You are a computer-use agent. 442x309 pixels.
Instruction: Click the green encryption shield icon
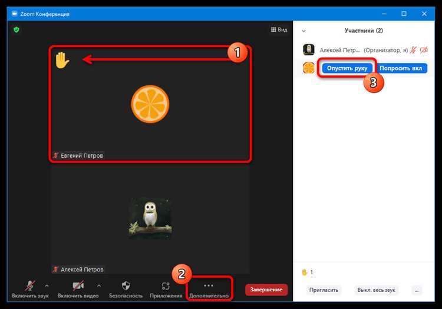pos(17,29)
